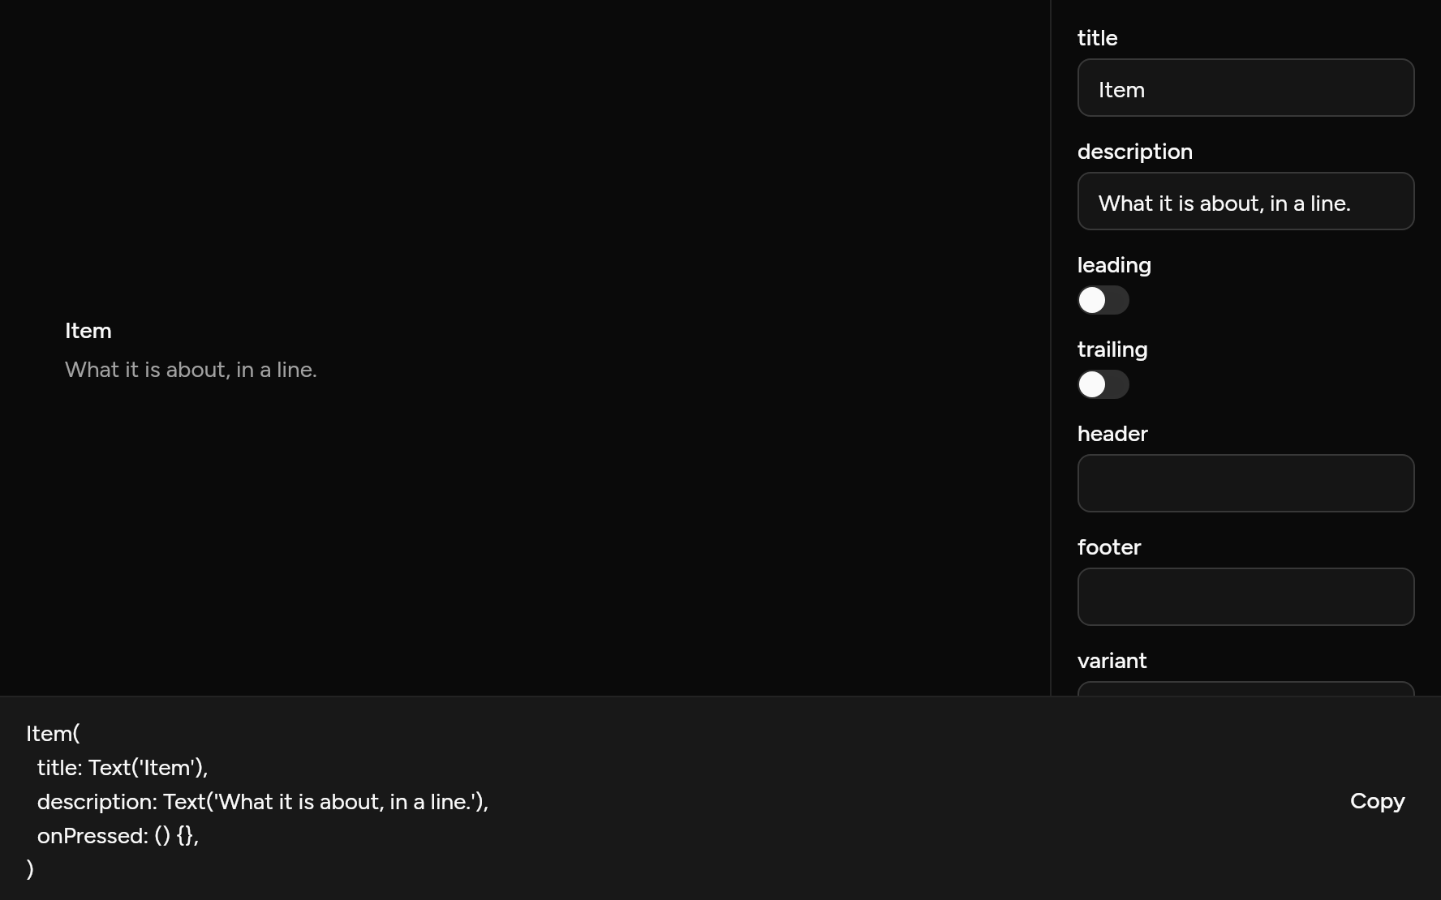
Task: Toggle the trailing switch
Action: tap(1103, 384)
